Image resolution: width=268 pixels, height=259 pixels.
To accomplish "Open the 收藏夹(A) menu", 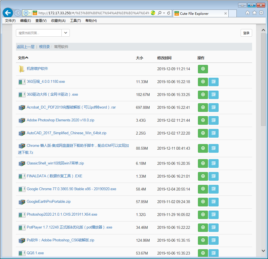I will pos(58,21).
